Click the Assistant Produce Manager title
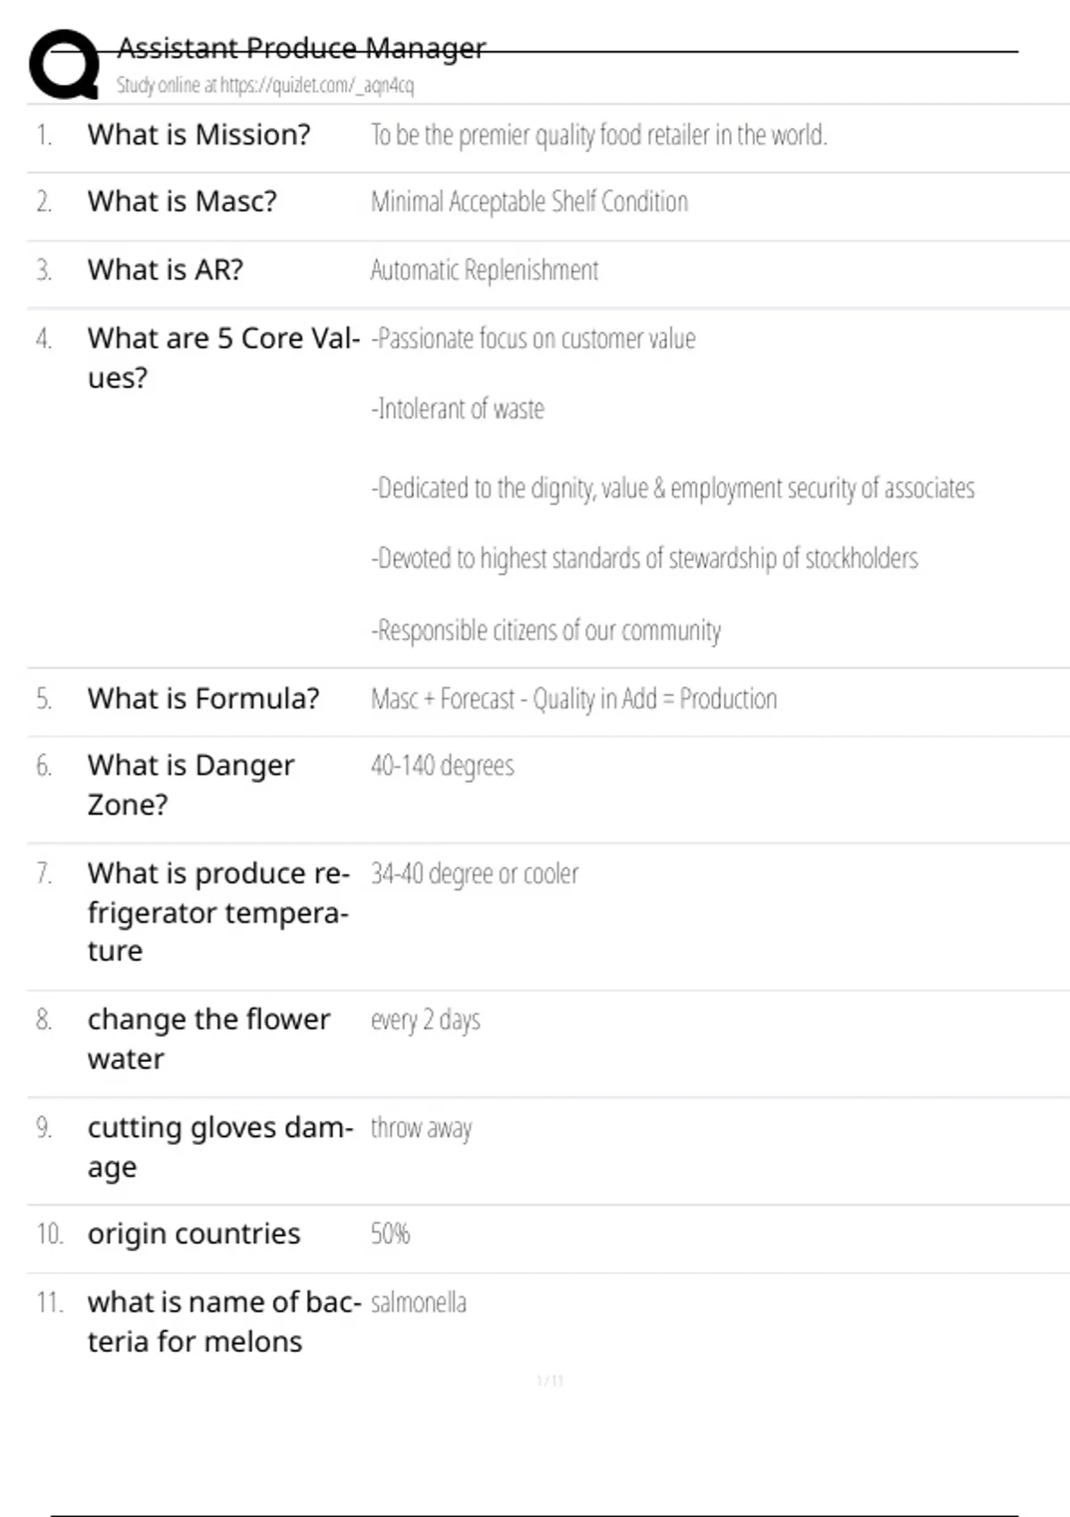 [x=301, y=47]
